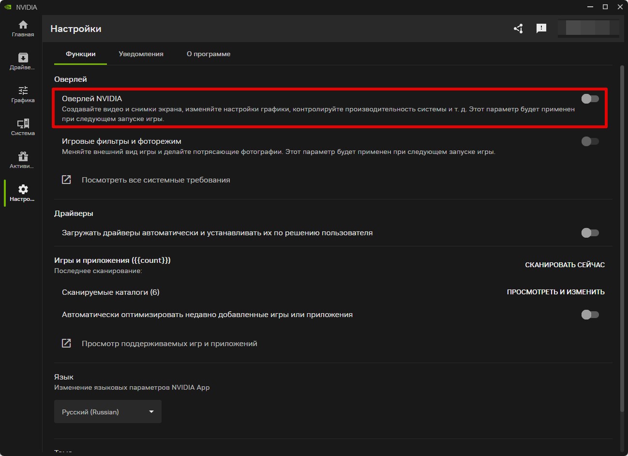Open the Русский (Russian) language dropdown
628x456 pixels.
click(x=108, y=412)
